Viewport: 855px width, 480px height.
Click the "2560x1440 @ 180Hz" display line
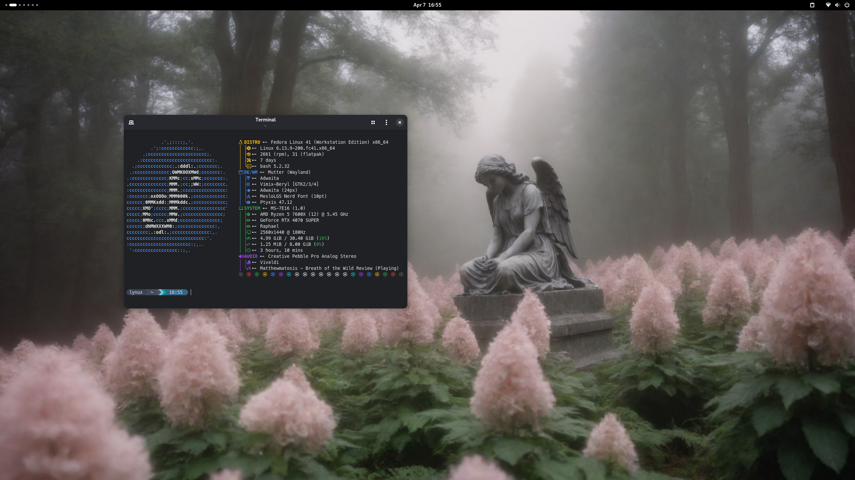point(283,232)
